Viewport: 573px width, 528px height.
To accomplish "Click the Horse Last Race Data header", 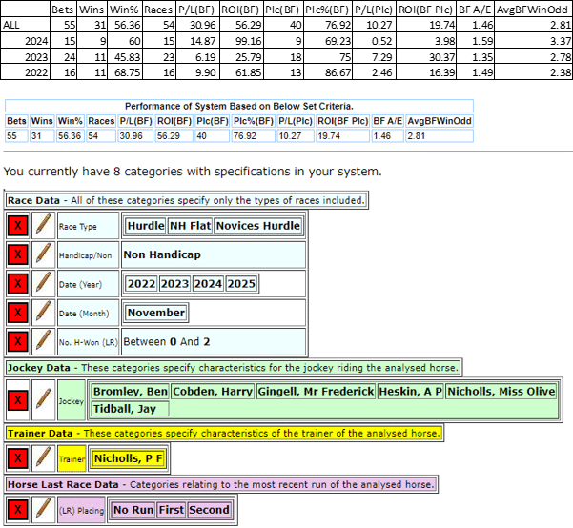I will (221, 484).
